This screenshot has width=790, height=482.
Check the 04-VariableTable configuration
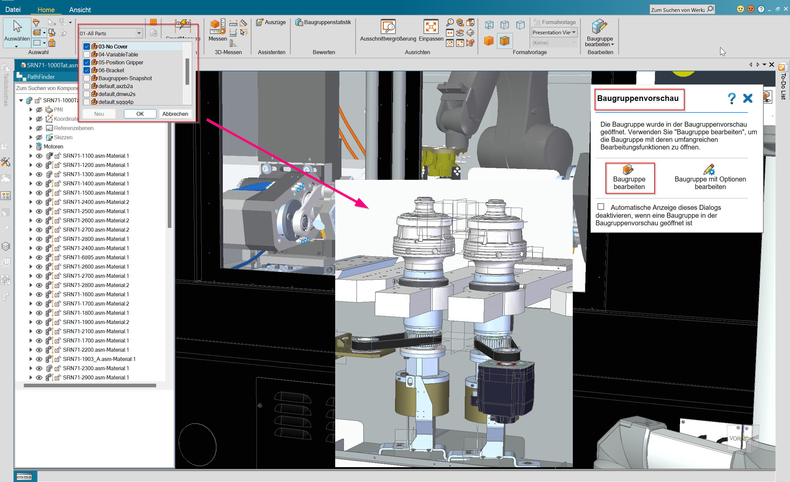point(87,54)
